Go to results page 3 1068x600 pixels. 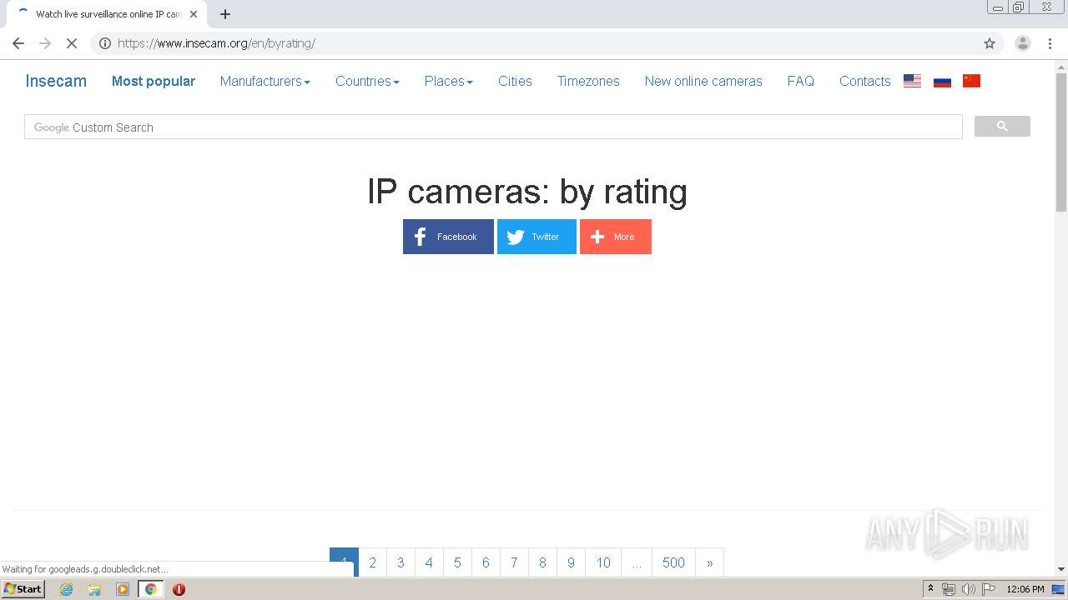[400, 562]
